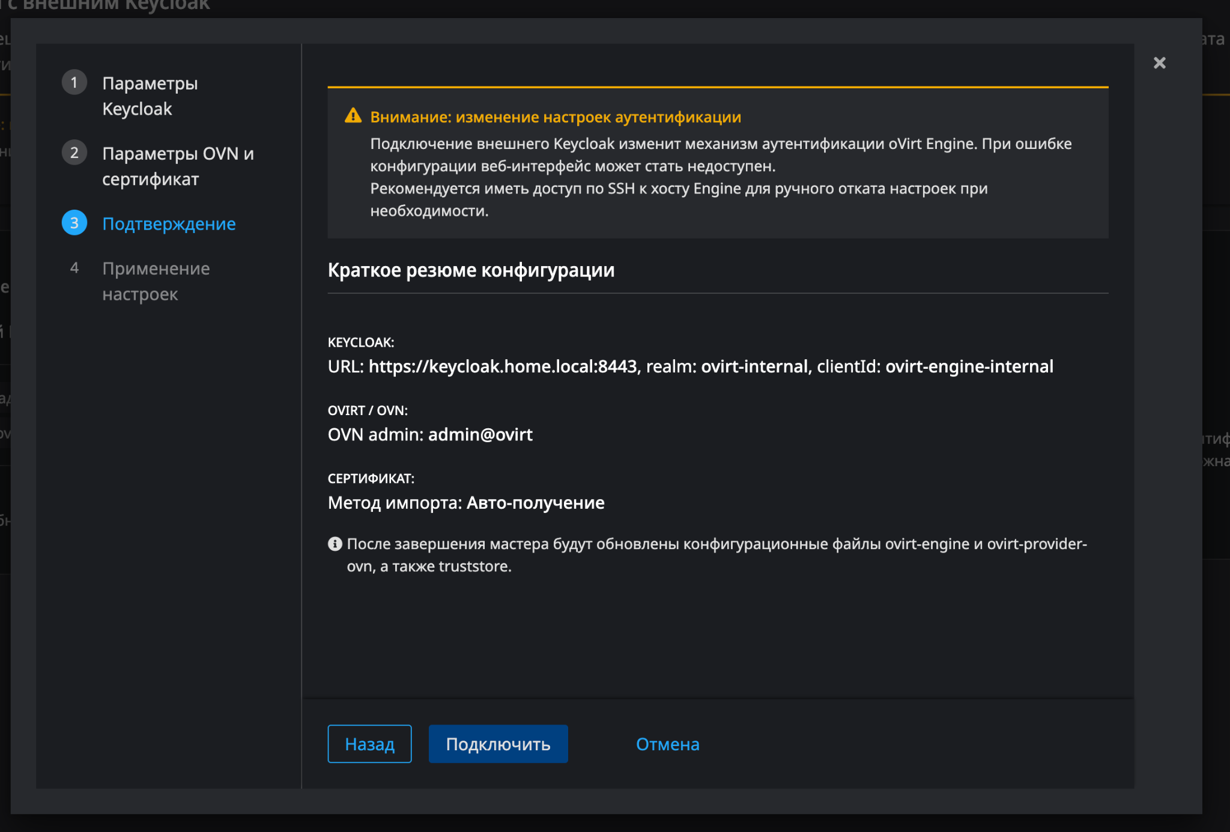
Task: Select the Подтверждение wizard step
Action: click(169, 224)
